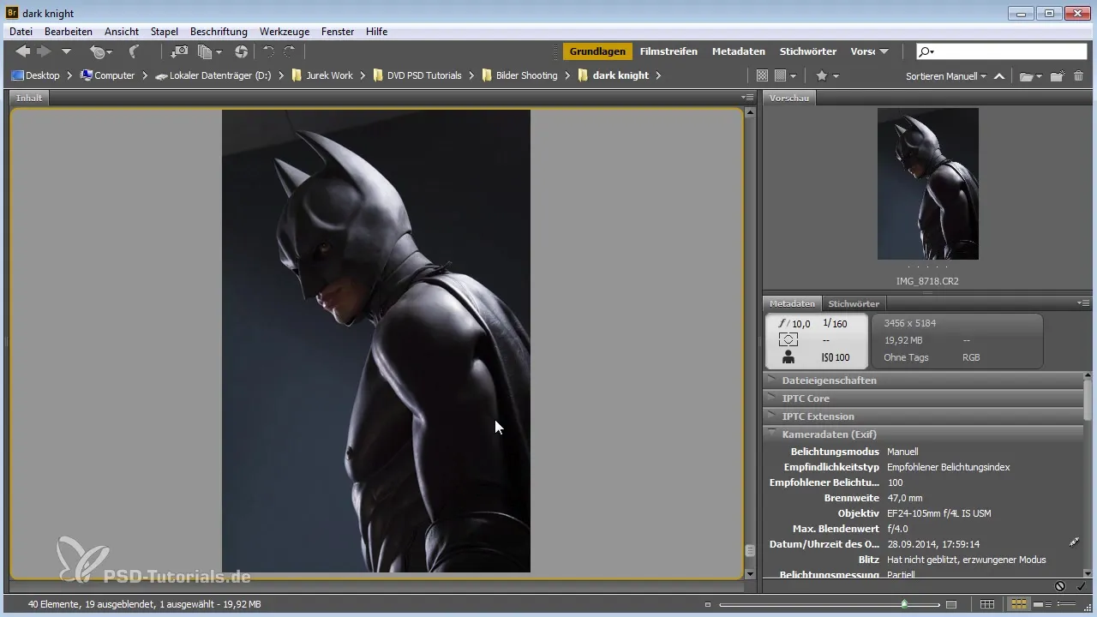Open the refine stacked-pages icon menu

pyautogui.click(x=209, y=52)
